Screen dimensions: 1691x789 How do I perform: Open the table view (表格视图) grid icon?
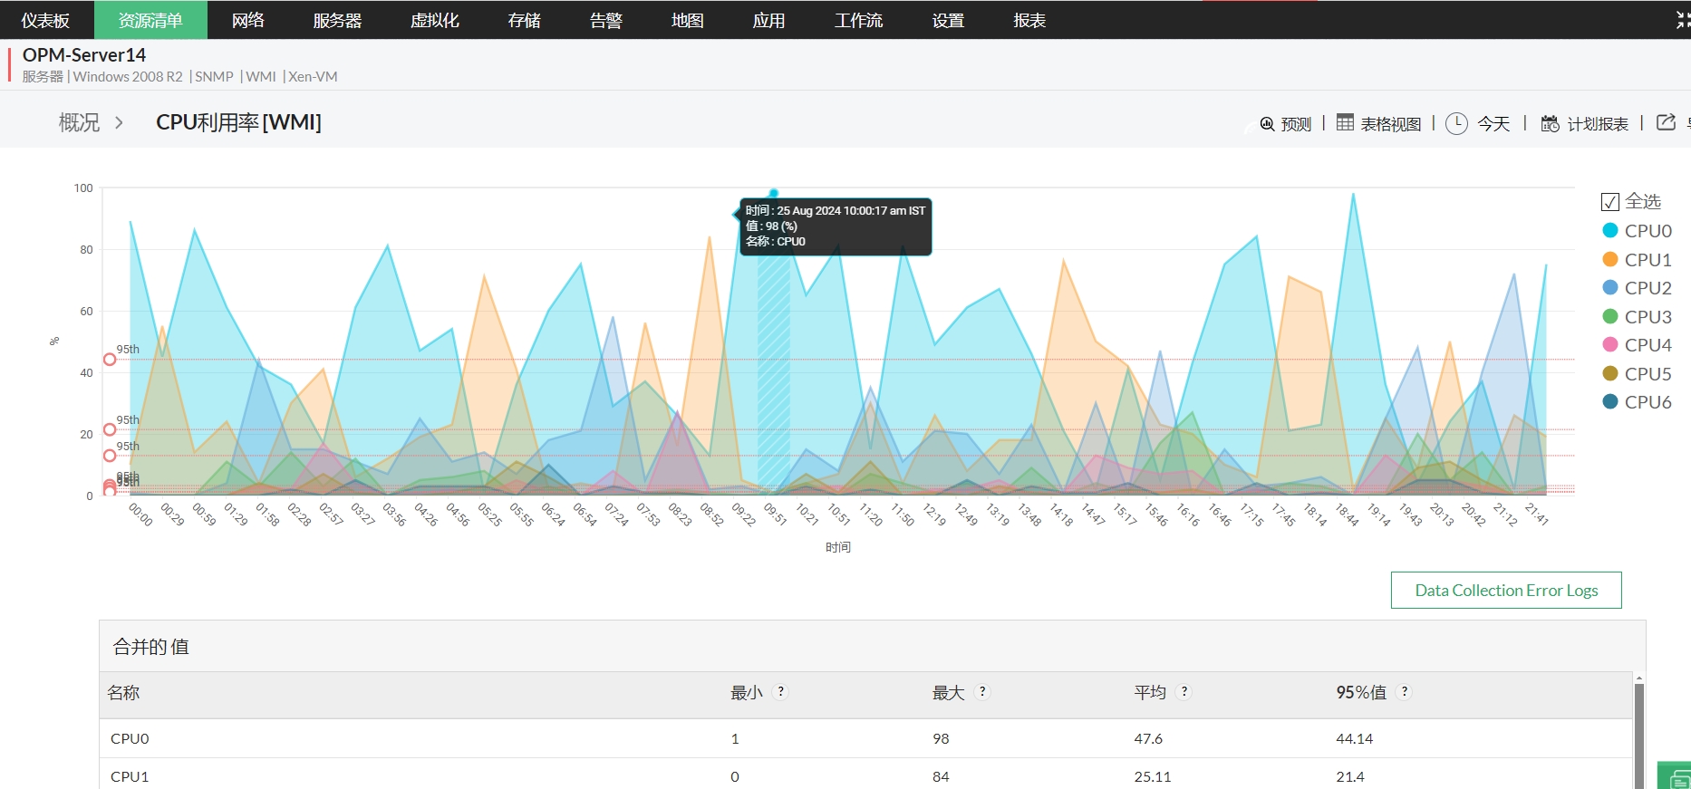pyautogui.click(x=1345, y=122)
